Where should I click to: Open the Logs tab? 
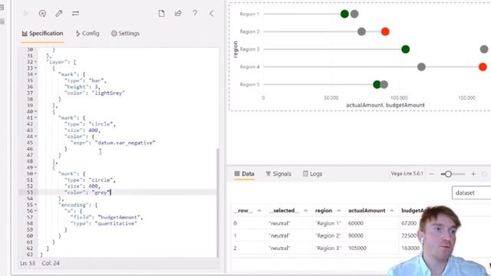(x=312, y=174)
